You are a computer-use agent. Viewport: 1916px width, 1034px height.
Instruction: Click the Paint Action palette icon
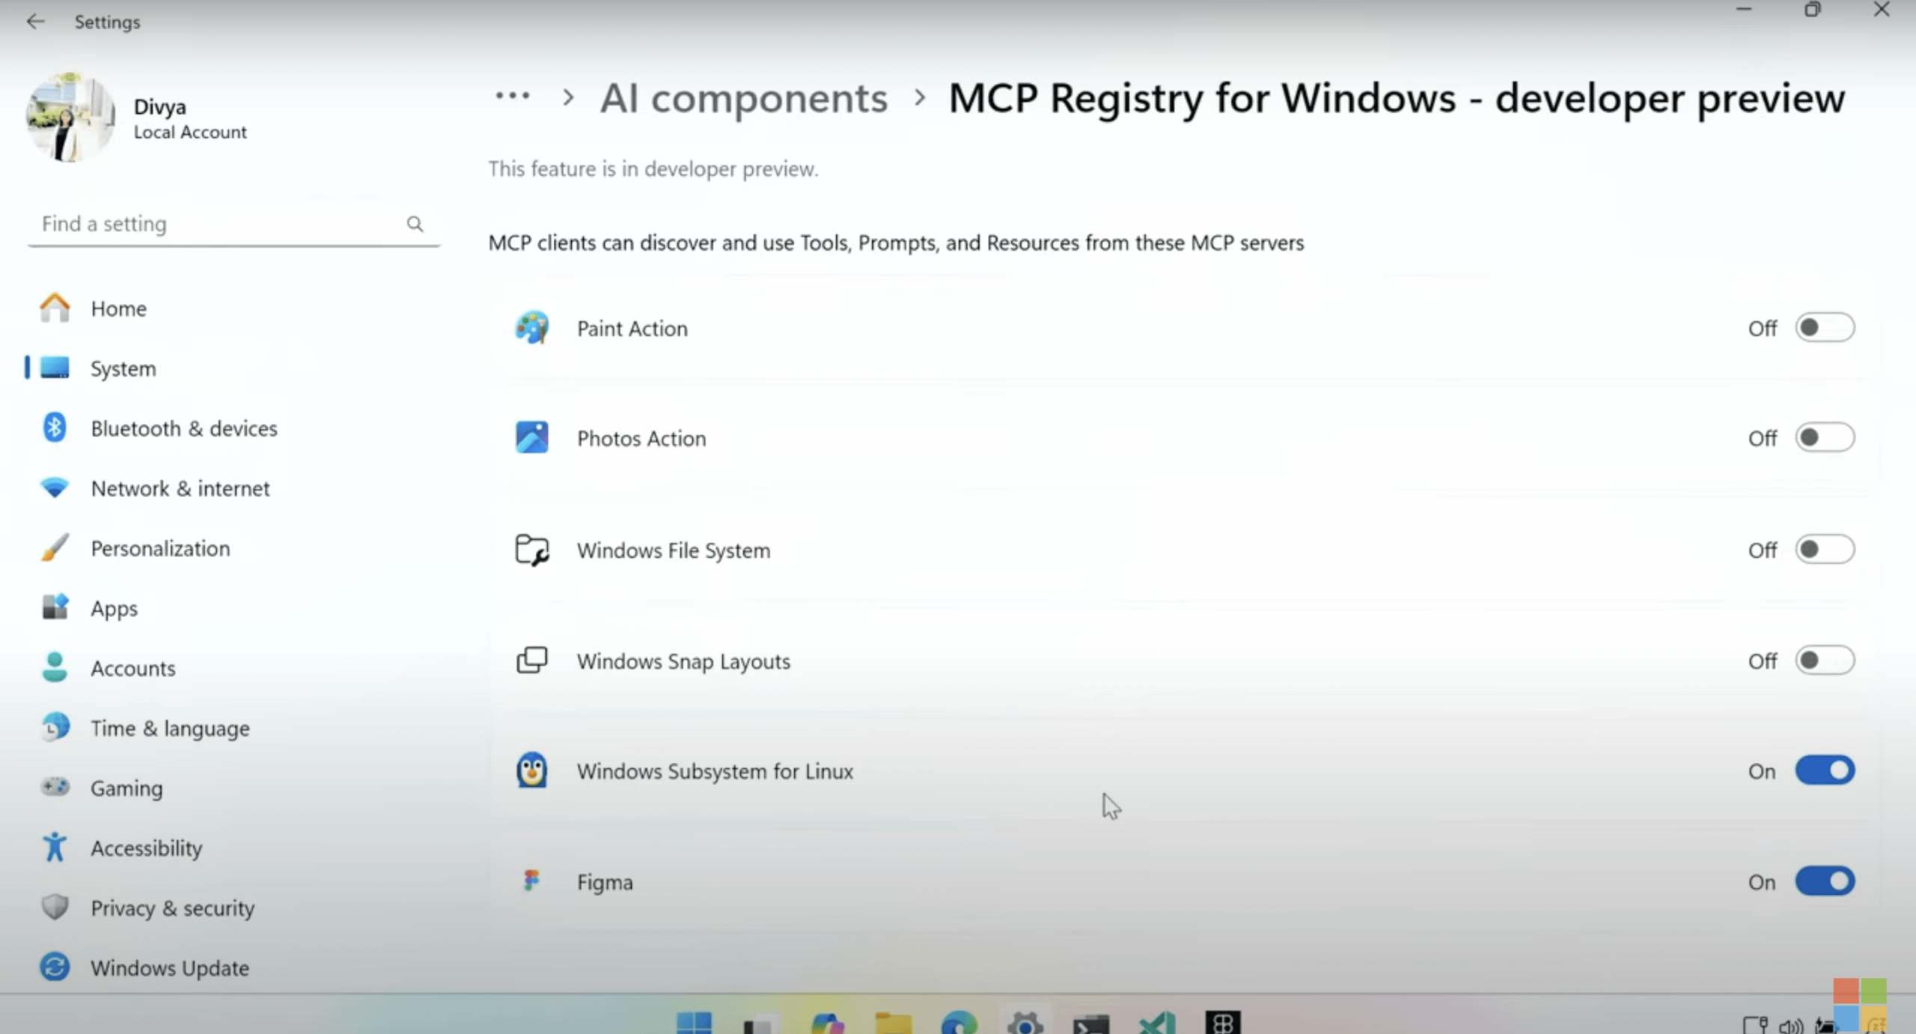pyautogui.click(x=532, y=328)
